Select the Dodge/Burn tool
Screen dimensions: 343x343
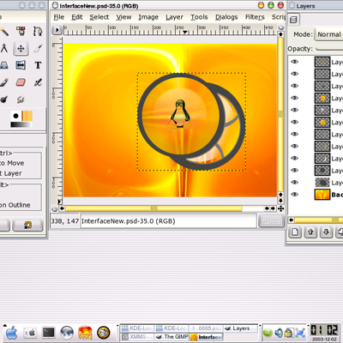click(3, 99)
